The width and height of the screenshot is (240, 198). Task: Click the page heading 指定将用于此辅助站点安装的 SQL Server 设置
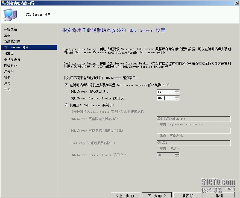coord(114,30)
